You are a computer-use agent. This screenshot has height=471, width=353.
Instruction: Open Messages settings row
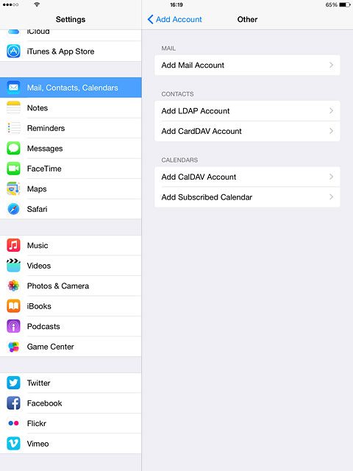coord(71,149)
